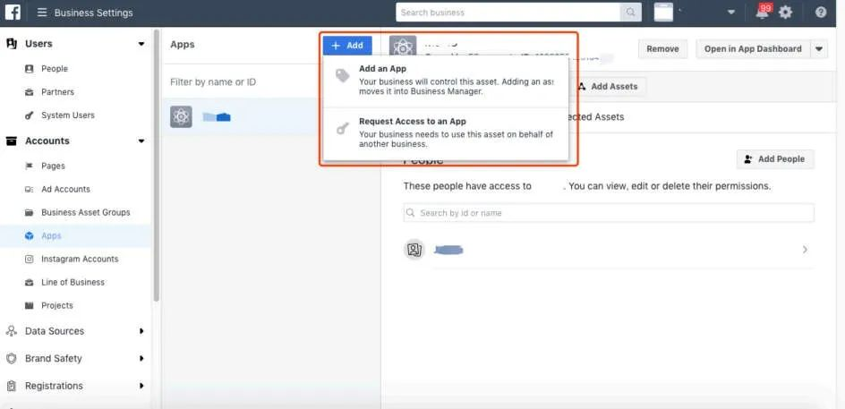
Task: Expand the Brand Safety section arrow
Action: 141,358
